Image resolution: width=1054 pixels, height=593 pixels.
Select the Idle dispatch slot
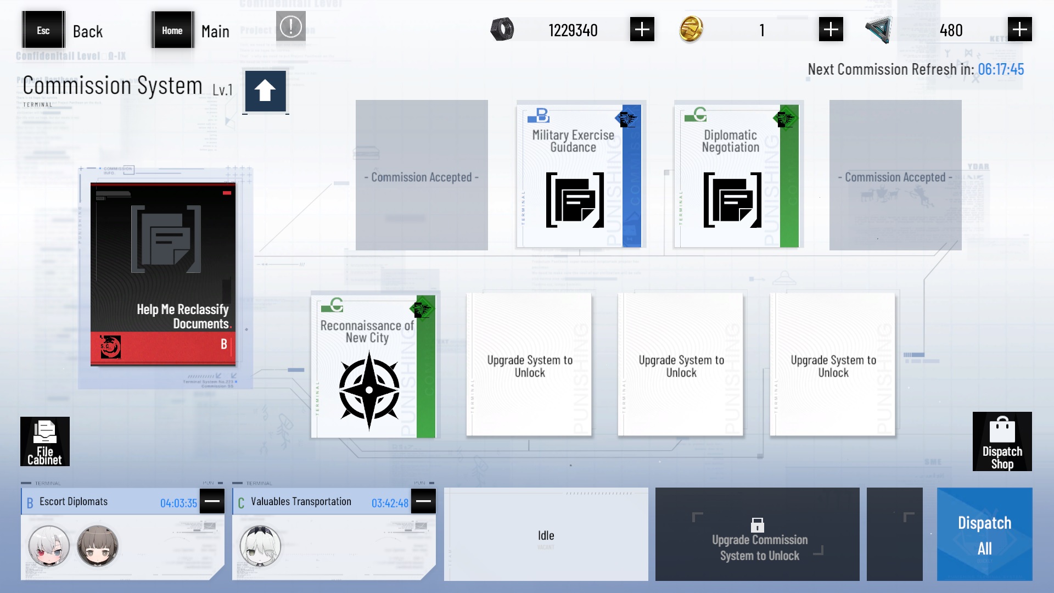[x=546, y=534]
